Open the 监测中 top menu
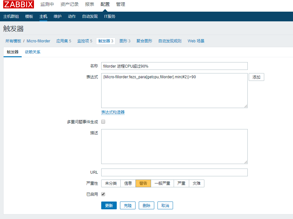 pyautogui.click(x=47, y=4)
